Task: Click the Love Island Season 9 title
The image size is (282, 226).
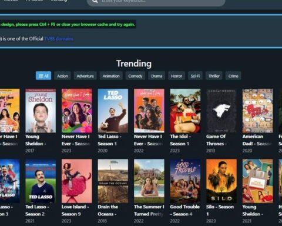Action: (75, 210)
